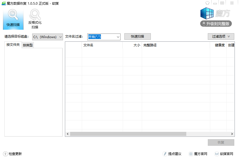Expand the target disk C:\ (Windows) dropdown
240x158 pixels.
point(47,37)
